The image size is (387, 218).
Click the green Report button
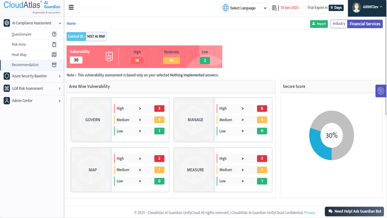point(319,24)
